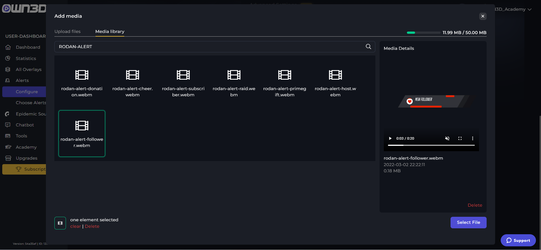This screenshot has height=250, width=541.
Task: Click the search magnifier icon
Action: pos(368,47)
